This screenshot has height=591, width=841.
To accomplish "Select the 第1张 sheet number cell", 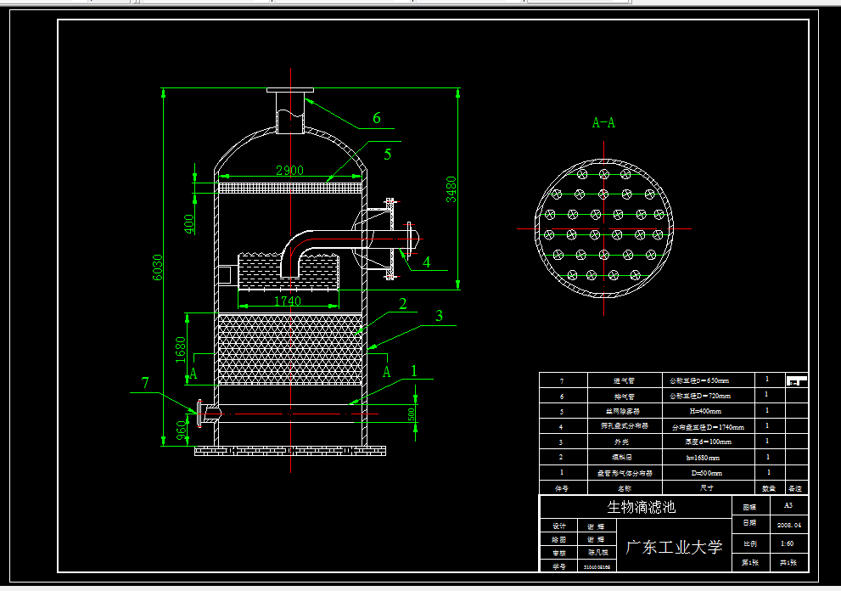I will pyautogui.click(x=750, y=562).
